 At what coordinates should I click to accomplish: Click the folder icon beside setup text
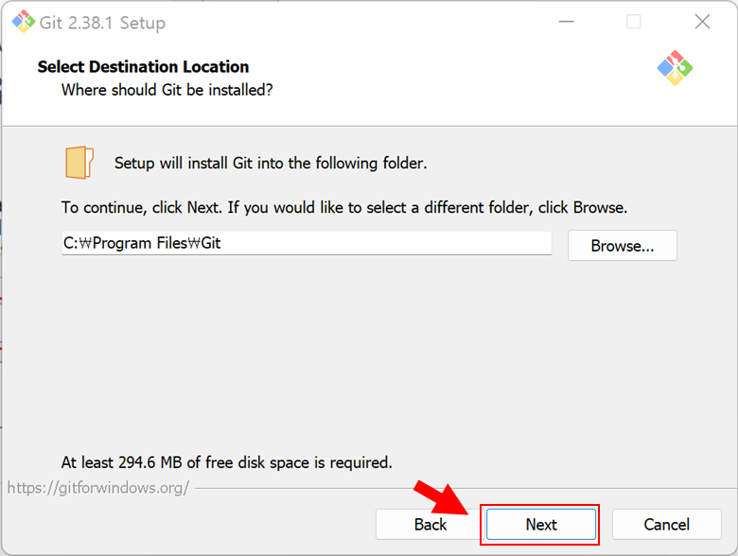pyautogui.click(x=79, y=163)
